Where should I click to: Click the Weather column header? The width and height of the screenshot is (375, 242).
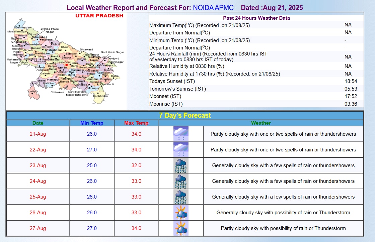coord(261,123)
